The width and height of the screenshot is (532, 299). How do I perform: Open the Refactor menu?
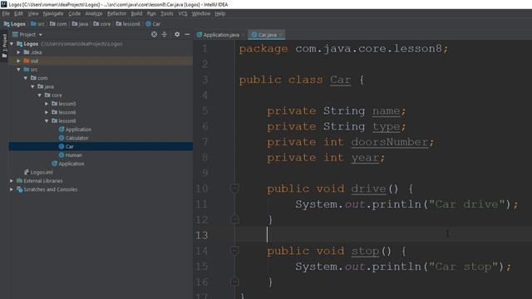click(x=116, y=13)
